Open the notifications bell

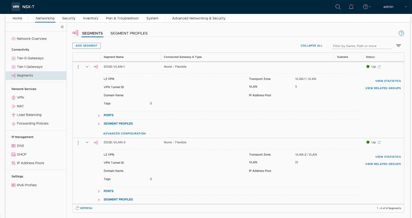(351, 7)
